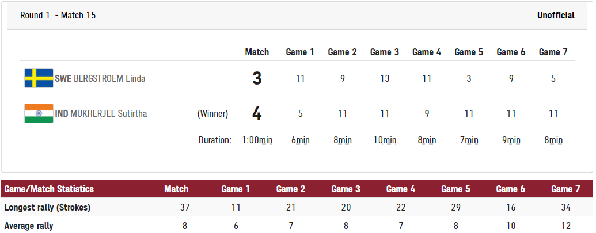The width and height of the screenshot is (596, 233).
Task: Click Bergstroem's match score 3
Action: point(257,79)
